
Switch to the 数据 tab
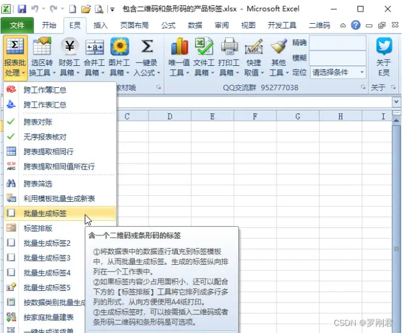(x=195, y=25)
